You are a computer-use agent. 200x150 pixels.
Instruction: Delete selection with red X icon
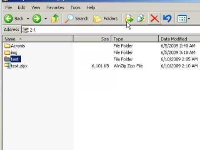pos(155,18)
